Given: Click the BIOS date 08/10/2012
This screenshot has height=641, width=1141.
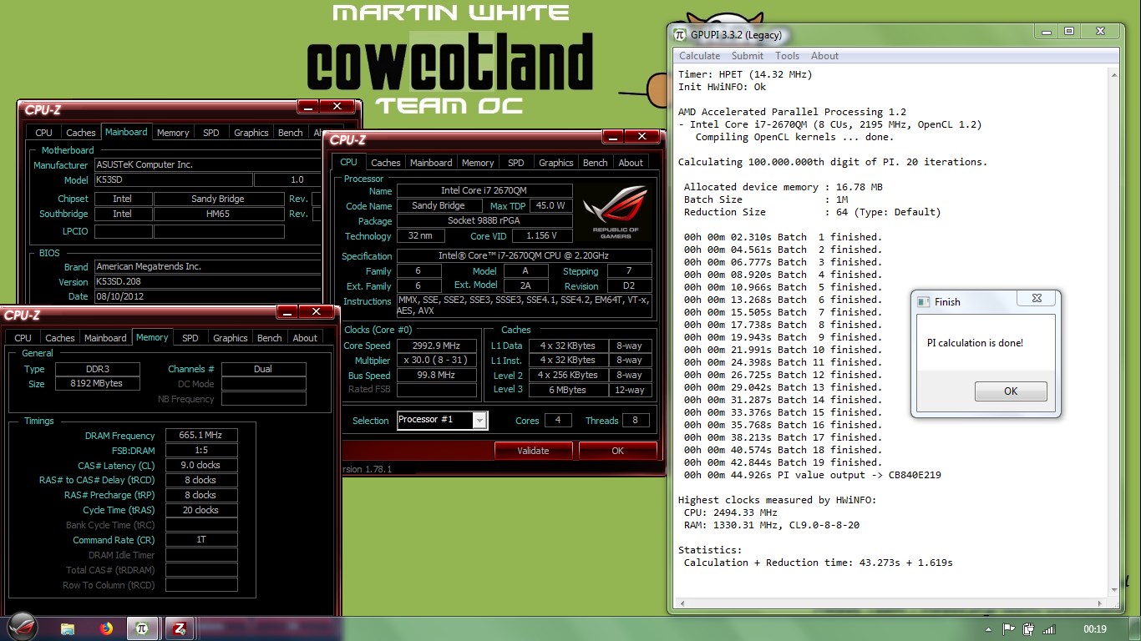Looking at the screenshot, I should click(x=207, y=296).
